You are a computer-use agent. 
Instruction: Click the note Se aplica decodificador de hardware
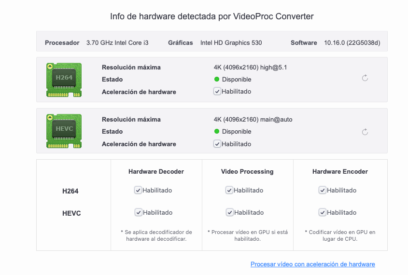click(x=156, y=235)
